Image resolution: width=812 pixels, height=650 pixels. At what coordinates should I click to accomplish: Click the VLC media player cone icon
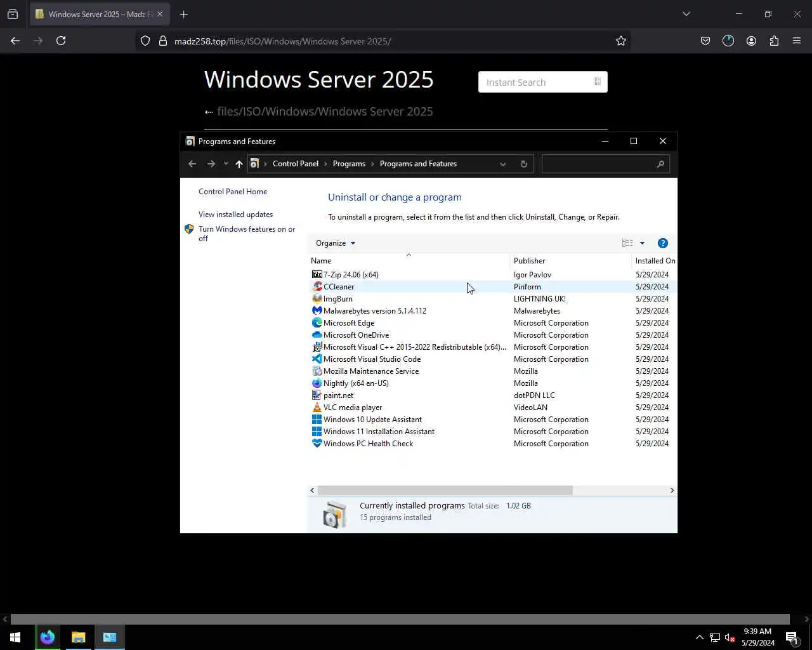coord(317,408)
